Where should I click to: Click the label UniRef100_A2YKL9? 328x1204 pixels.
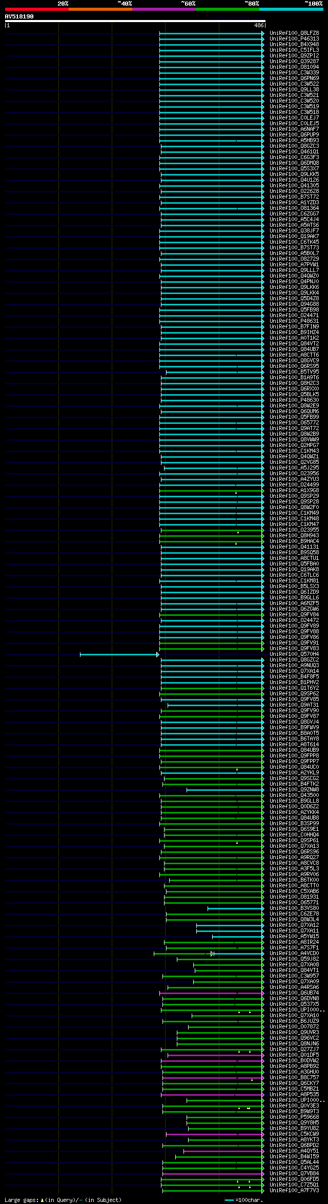pyautogui.click(x=294, y=773)
